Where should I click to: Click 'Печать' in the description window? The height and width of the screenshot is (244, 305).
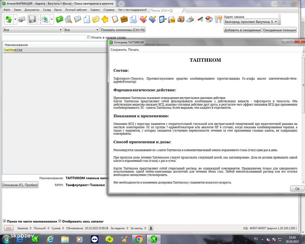[133, 50]
